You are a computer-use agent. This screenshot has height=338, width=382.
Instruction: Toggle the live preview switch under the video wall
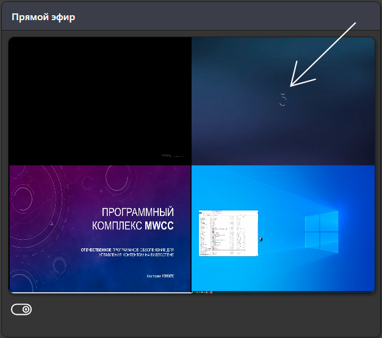[21, 309]
